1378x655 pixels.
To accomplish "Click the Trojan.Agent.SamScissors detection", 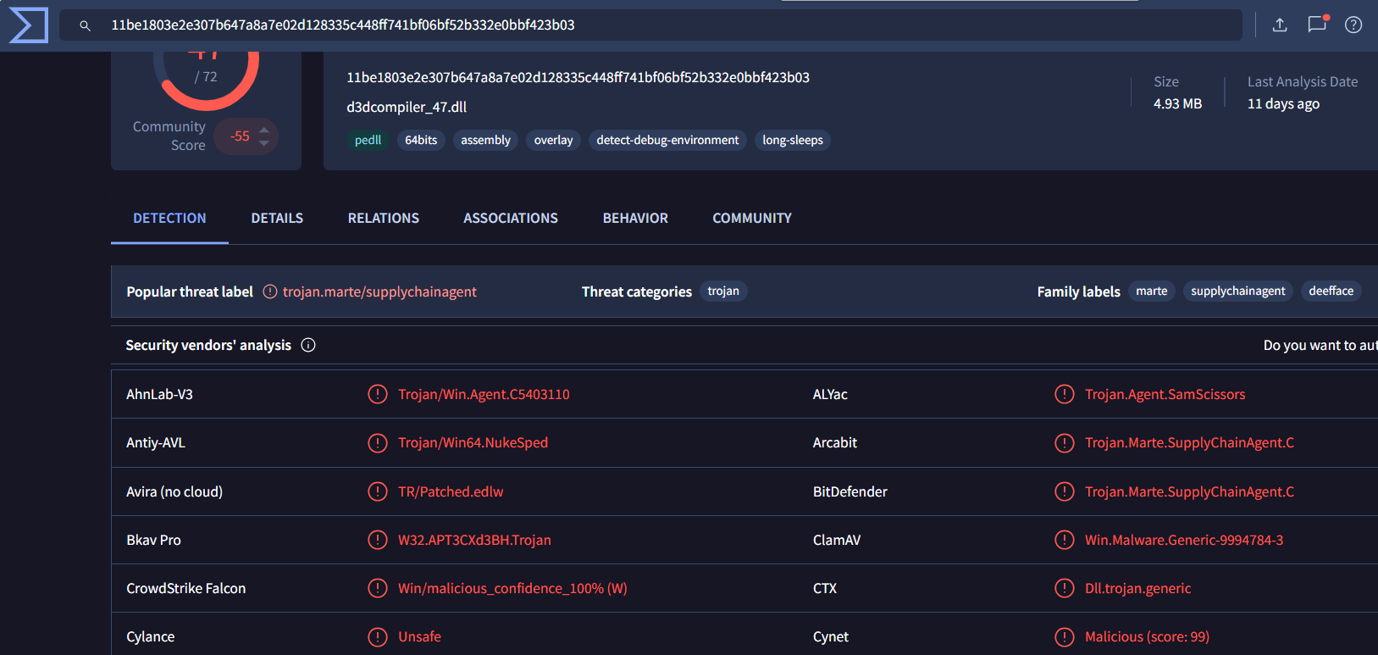I will pos(1165,394).
